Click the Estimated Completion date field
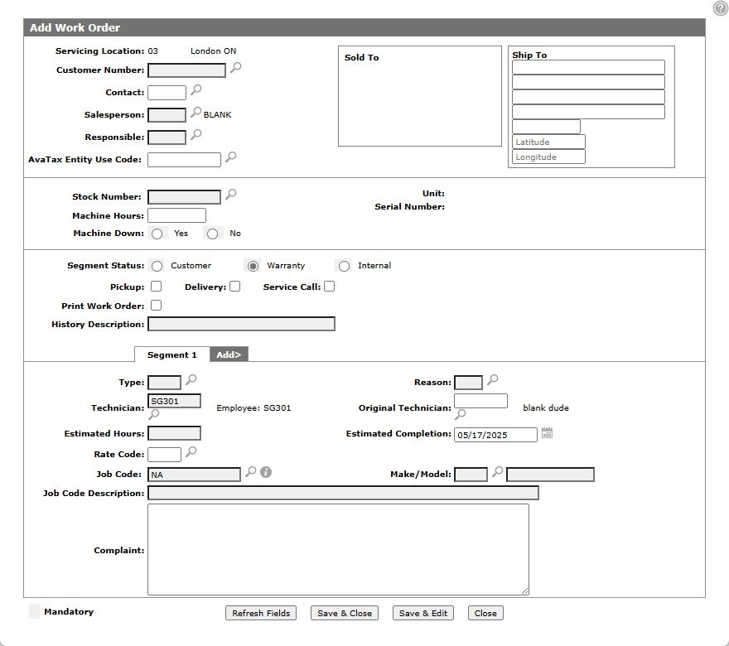 click(x=495, y=435)
